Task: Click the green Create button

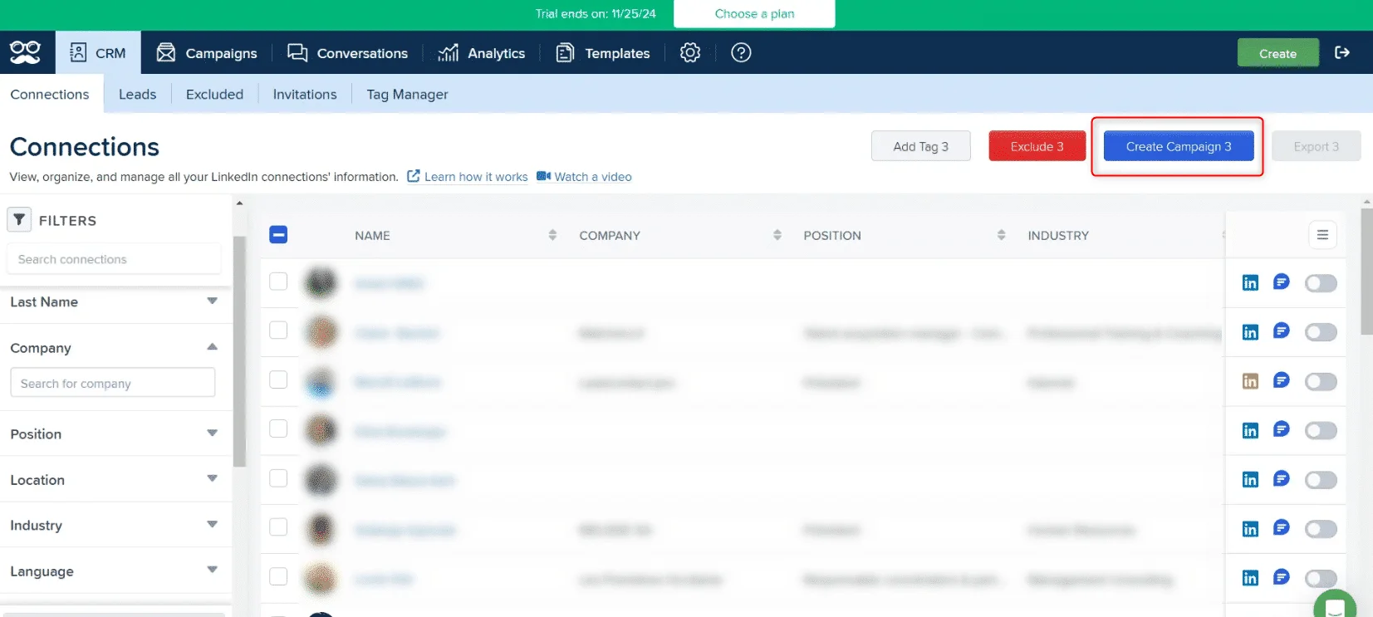Action: tap(1277, 53)
